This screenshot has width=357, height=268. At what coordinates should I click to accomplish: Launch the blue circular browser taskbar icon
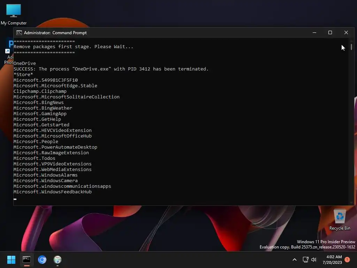pos(42,260)
